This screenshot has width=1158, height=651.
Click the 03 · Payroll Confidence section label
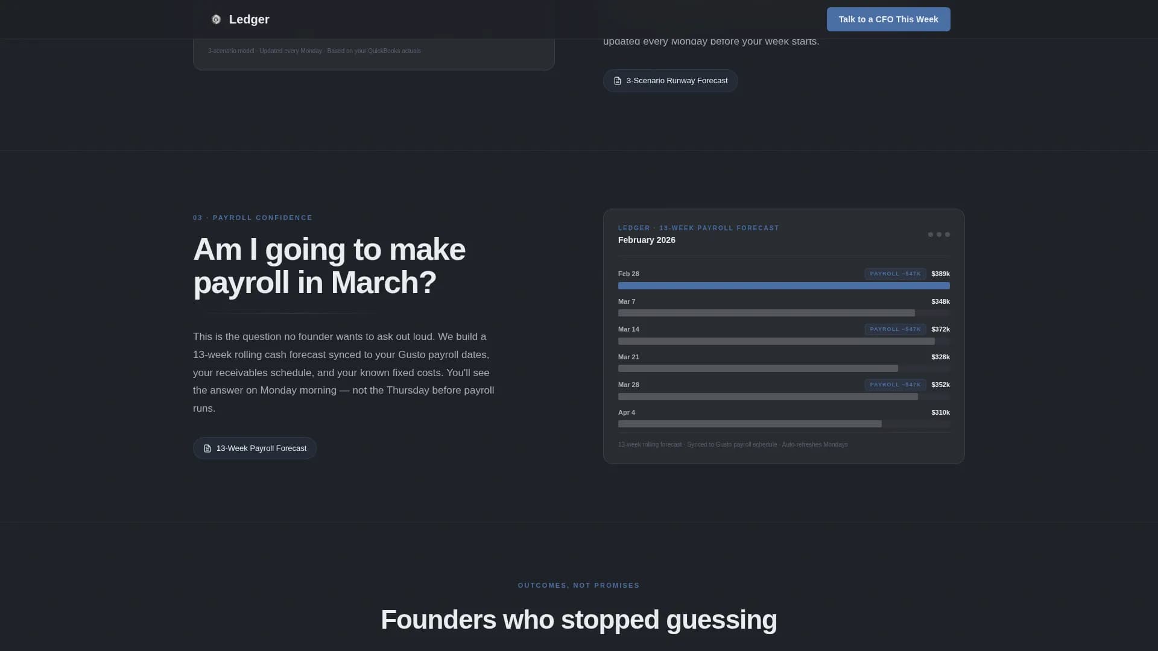[x=253, y=218]
